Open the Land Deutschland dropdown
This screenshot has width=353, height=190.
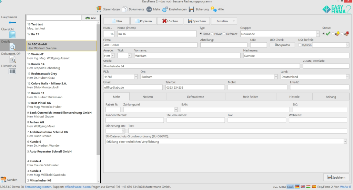[347, 77]
